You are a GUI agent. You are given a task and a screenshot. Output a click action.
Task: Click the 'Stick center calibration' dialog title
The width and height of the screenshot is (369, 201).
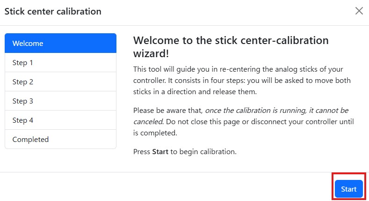point(53,11)
